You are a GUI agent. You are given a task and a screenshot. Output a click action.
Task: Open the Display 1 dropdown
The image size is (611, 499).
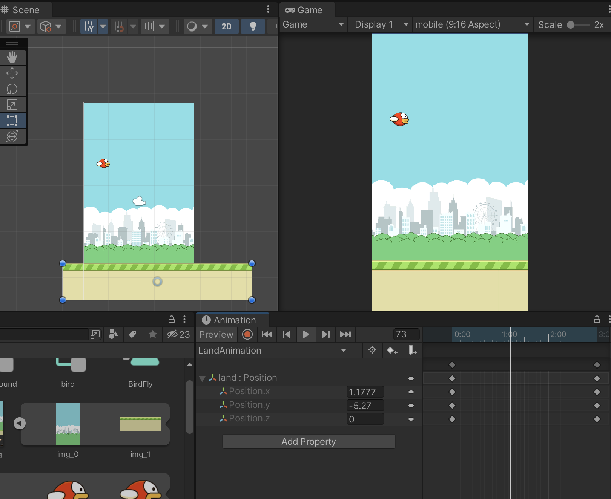tap(381, 24)
